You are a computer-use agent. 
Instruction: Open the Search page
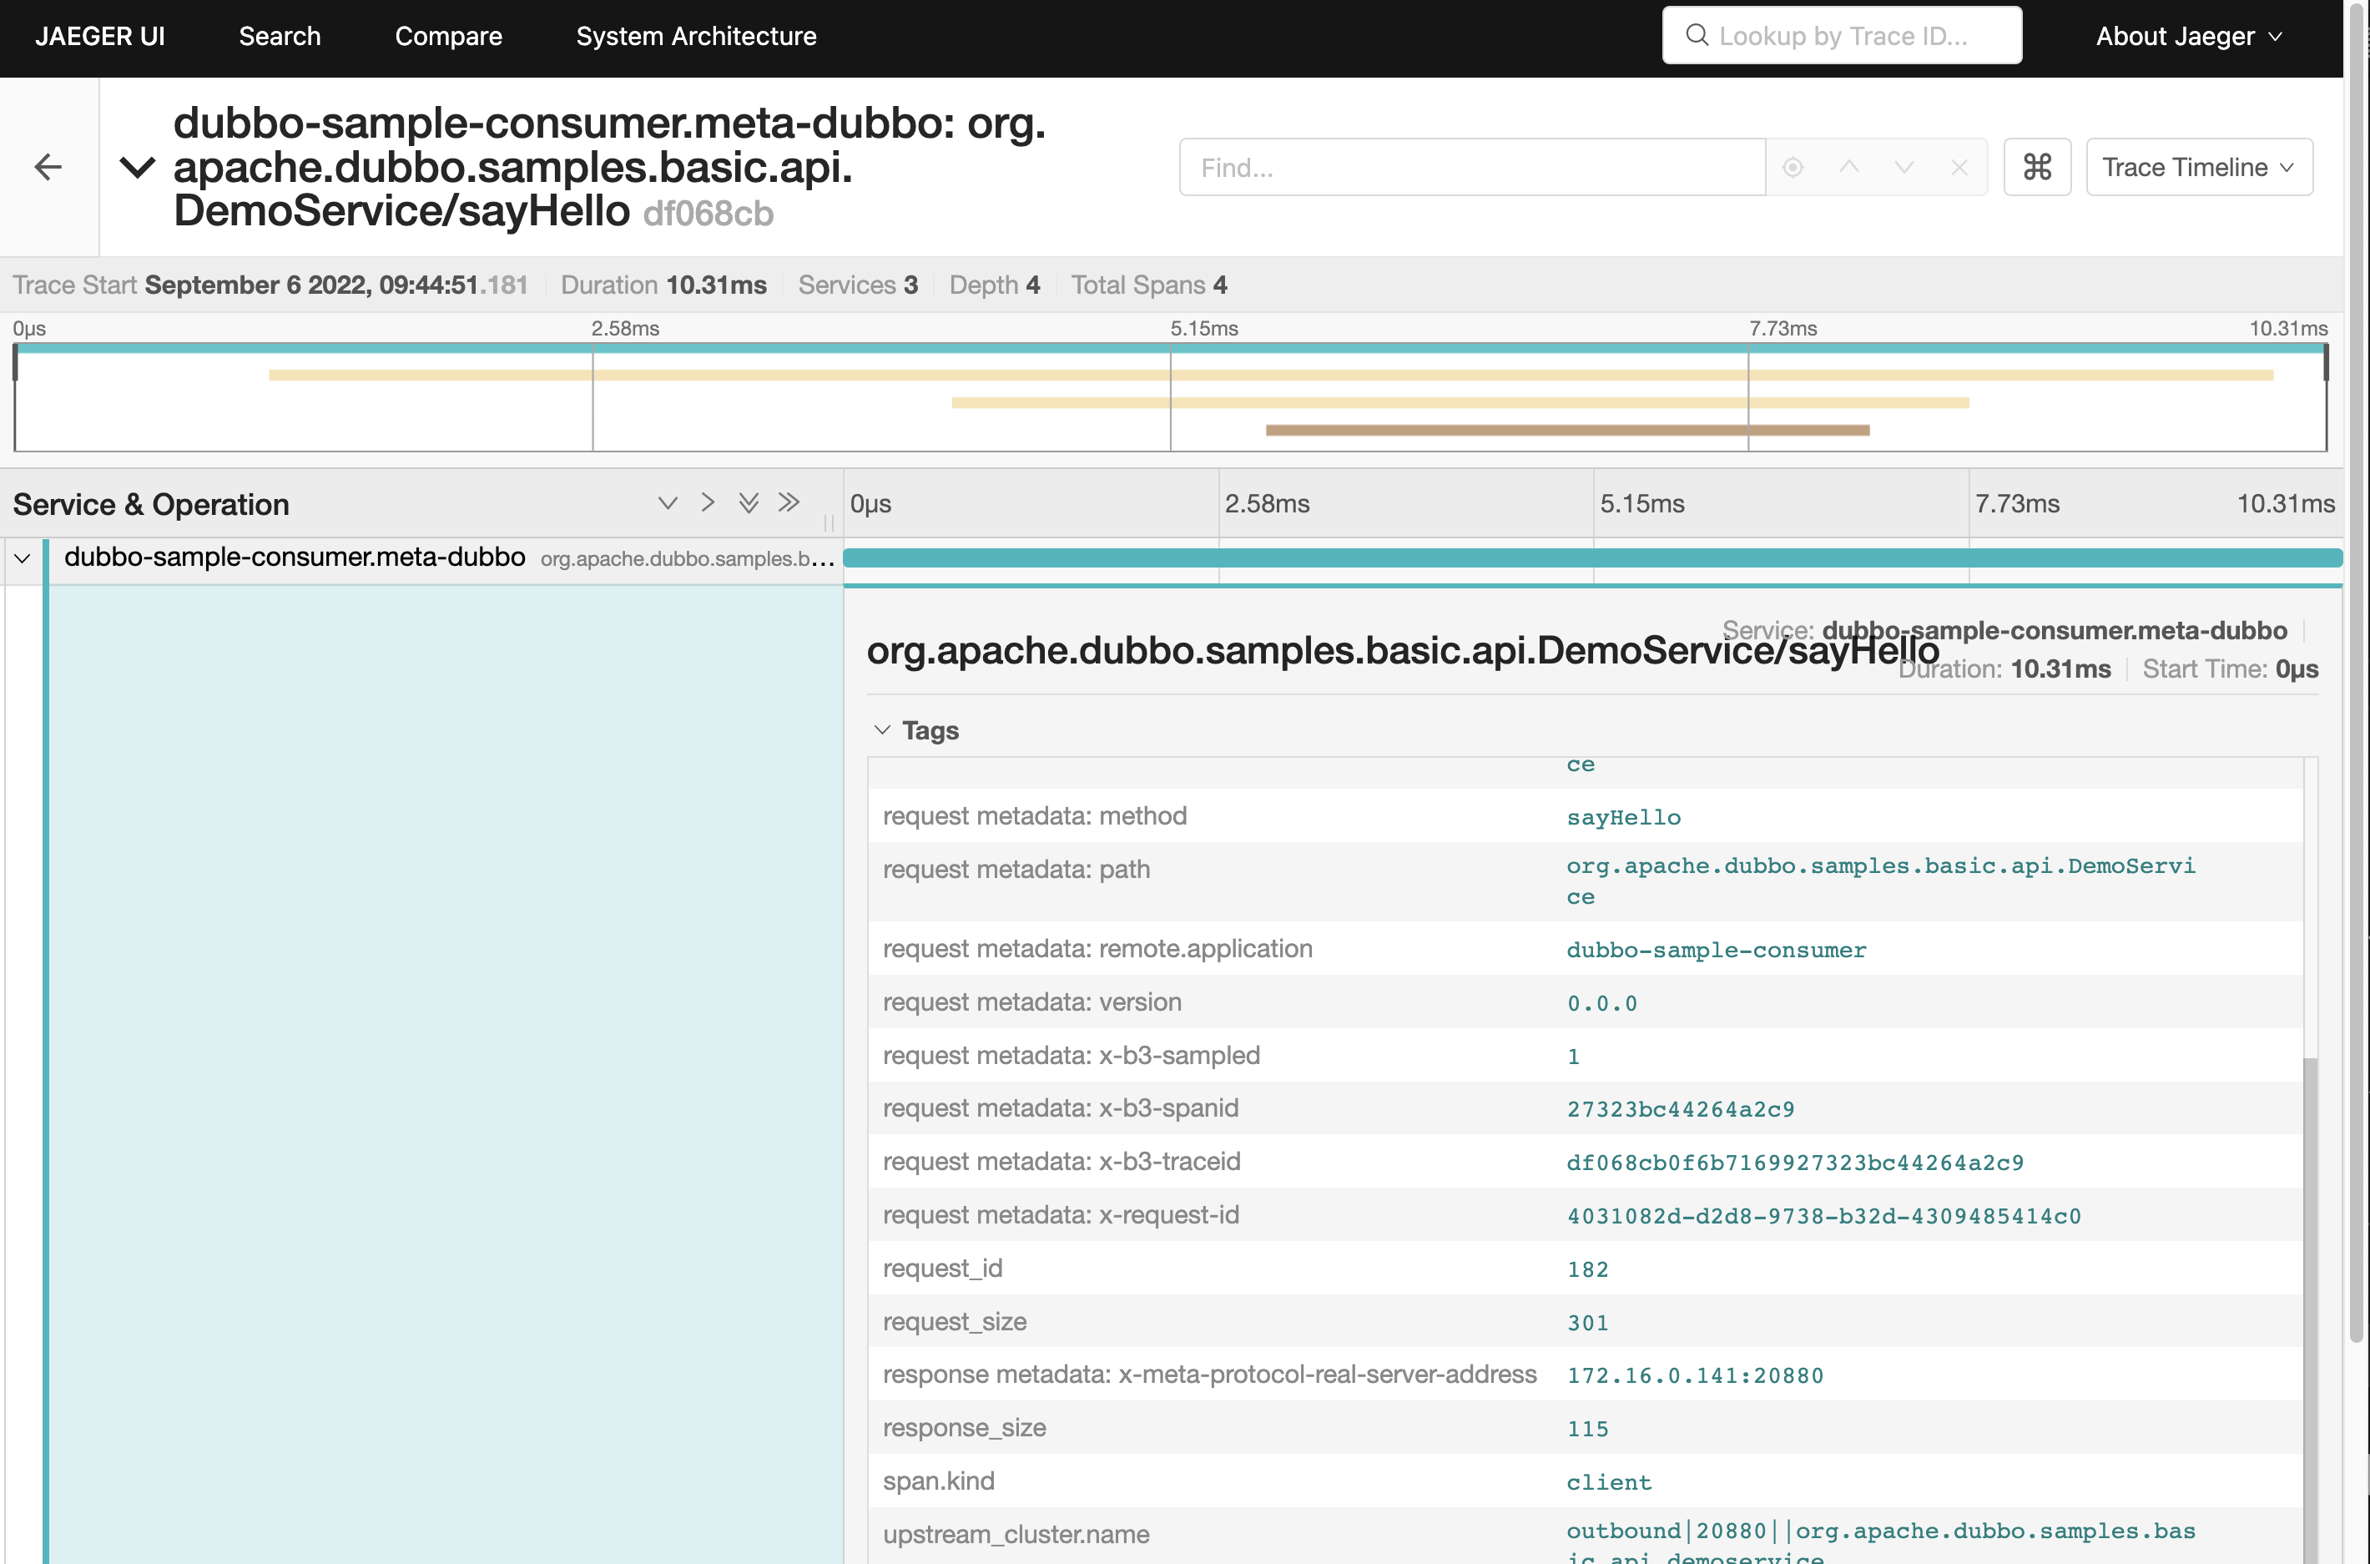pyautogui.click(x=280, y=36)
